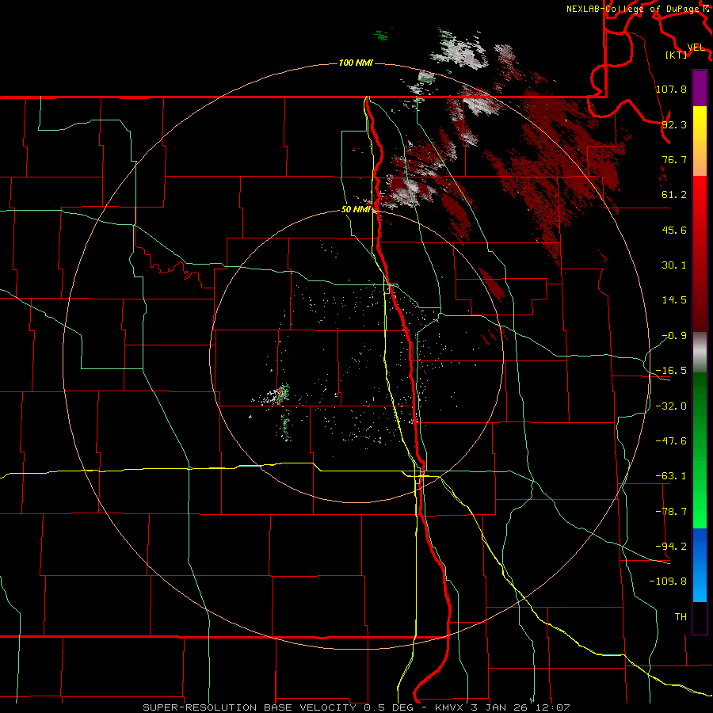The width and height of the screenshot is (713, 713).
Task: Select the -63.1 scale value
Action: pos(671,476)
